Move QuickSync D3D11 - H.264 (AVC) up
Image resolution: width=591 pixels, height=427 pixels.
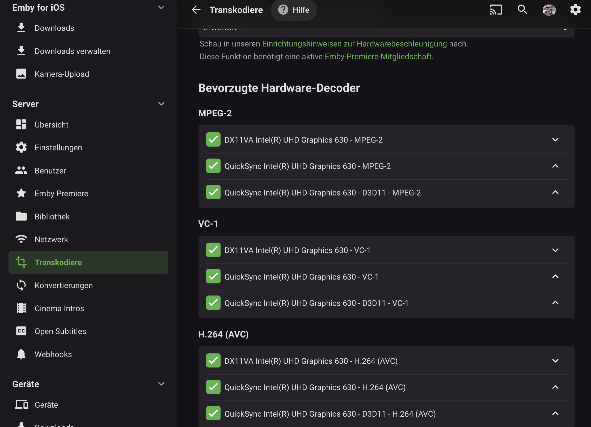555,413
